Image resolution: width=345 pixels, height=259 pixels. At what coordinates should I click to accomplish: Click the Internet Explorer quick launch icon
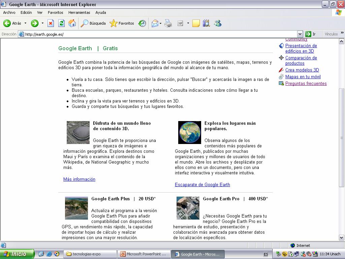click(49, 254)
